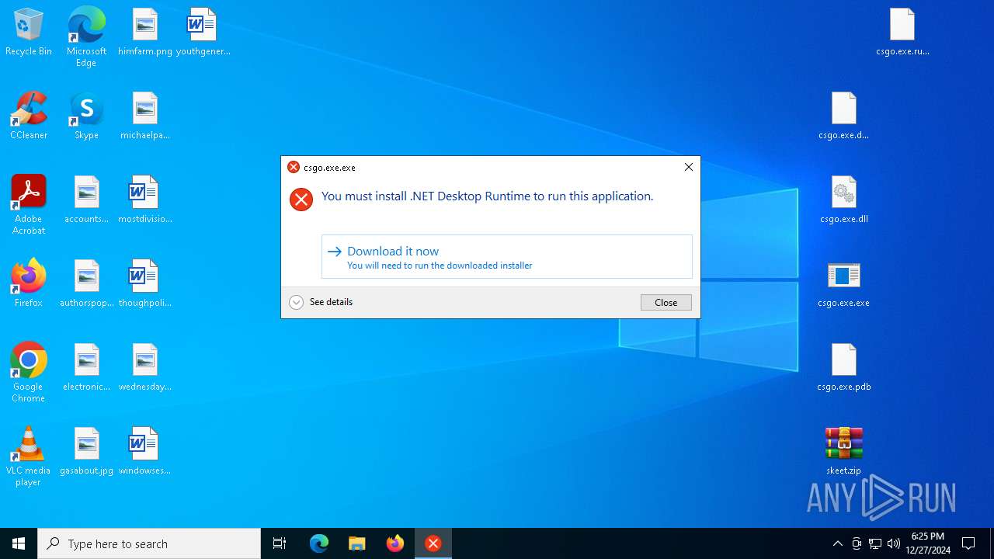Screen dimensions: 994x559
Task: Select the csgo.exe.pdb desktop file
Action: 844,367
